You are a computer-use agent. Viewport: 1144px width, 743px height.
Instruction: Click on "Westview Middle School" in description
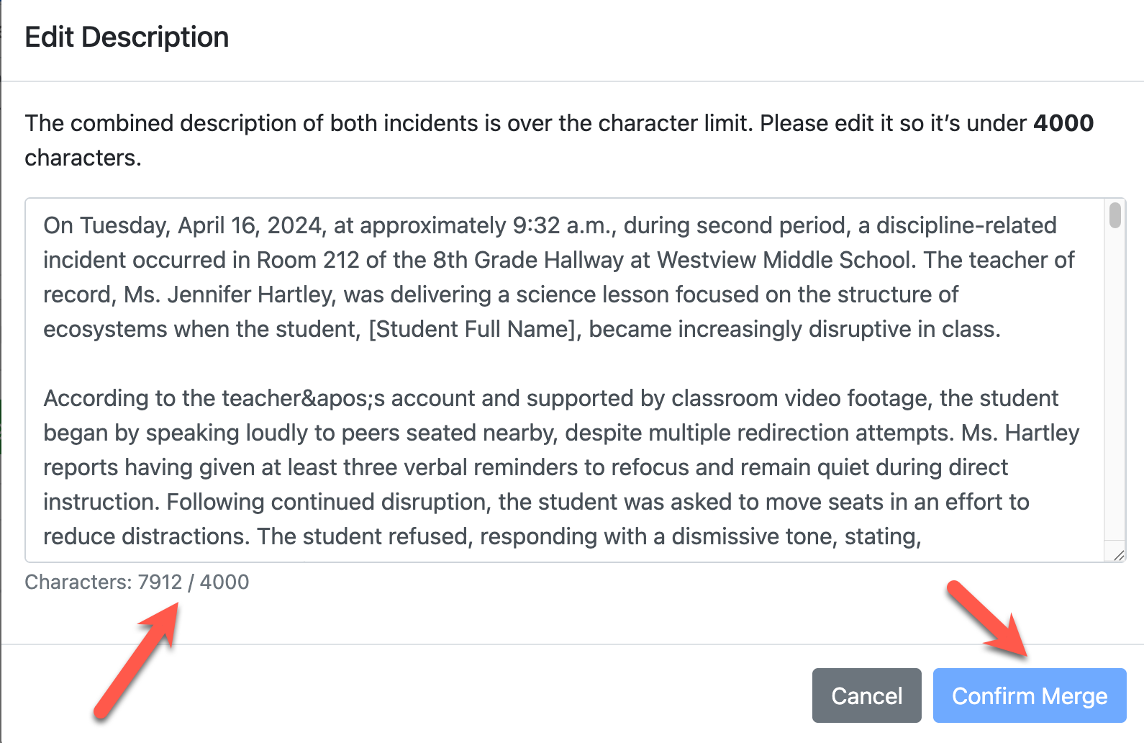(784, 260)
